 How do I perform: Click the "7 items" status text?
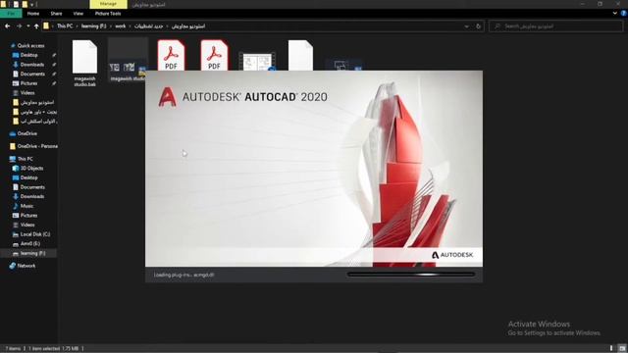pyautogui.click(x=13, y=349)
